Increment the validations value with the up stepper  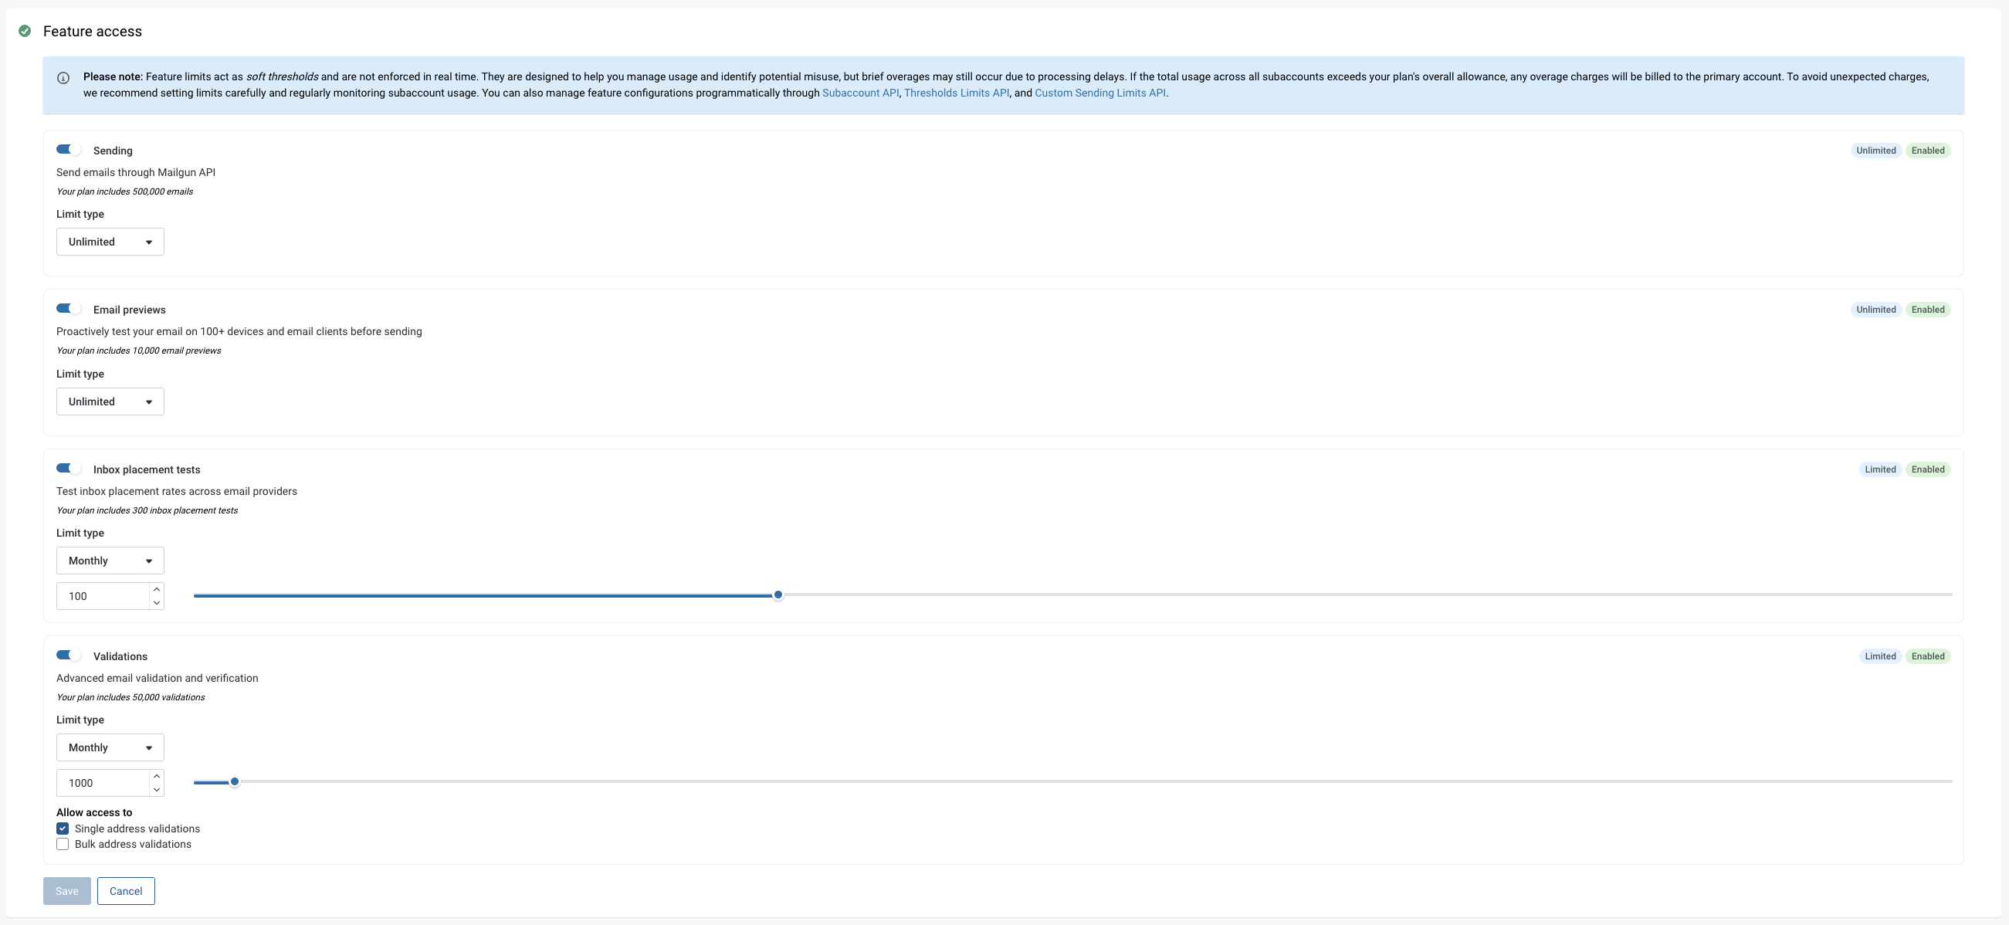[x=156, y=776]
